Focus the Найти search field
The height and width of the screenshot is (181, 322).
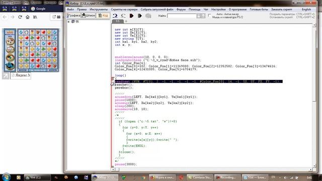182,16
